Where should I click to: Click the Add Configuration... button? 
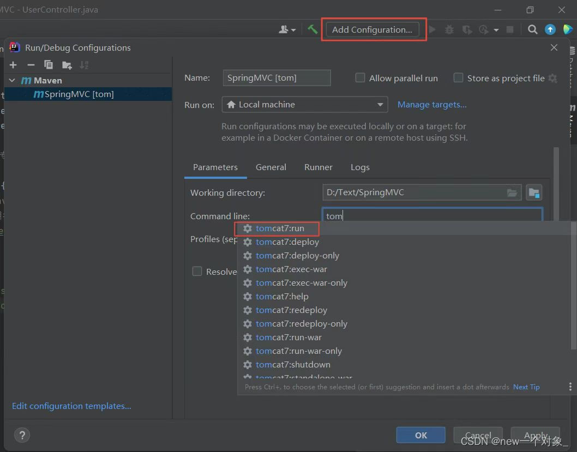pyautogui.click(x=372, y=29)
